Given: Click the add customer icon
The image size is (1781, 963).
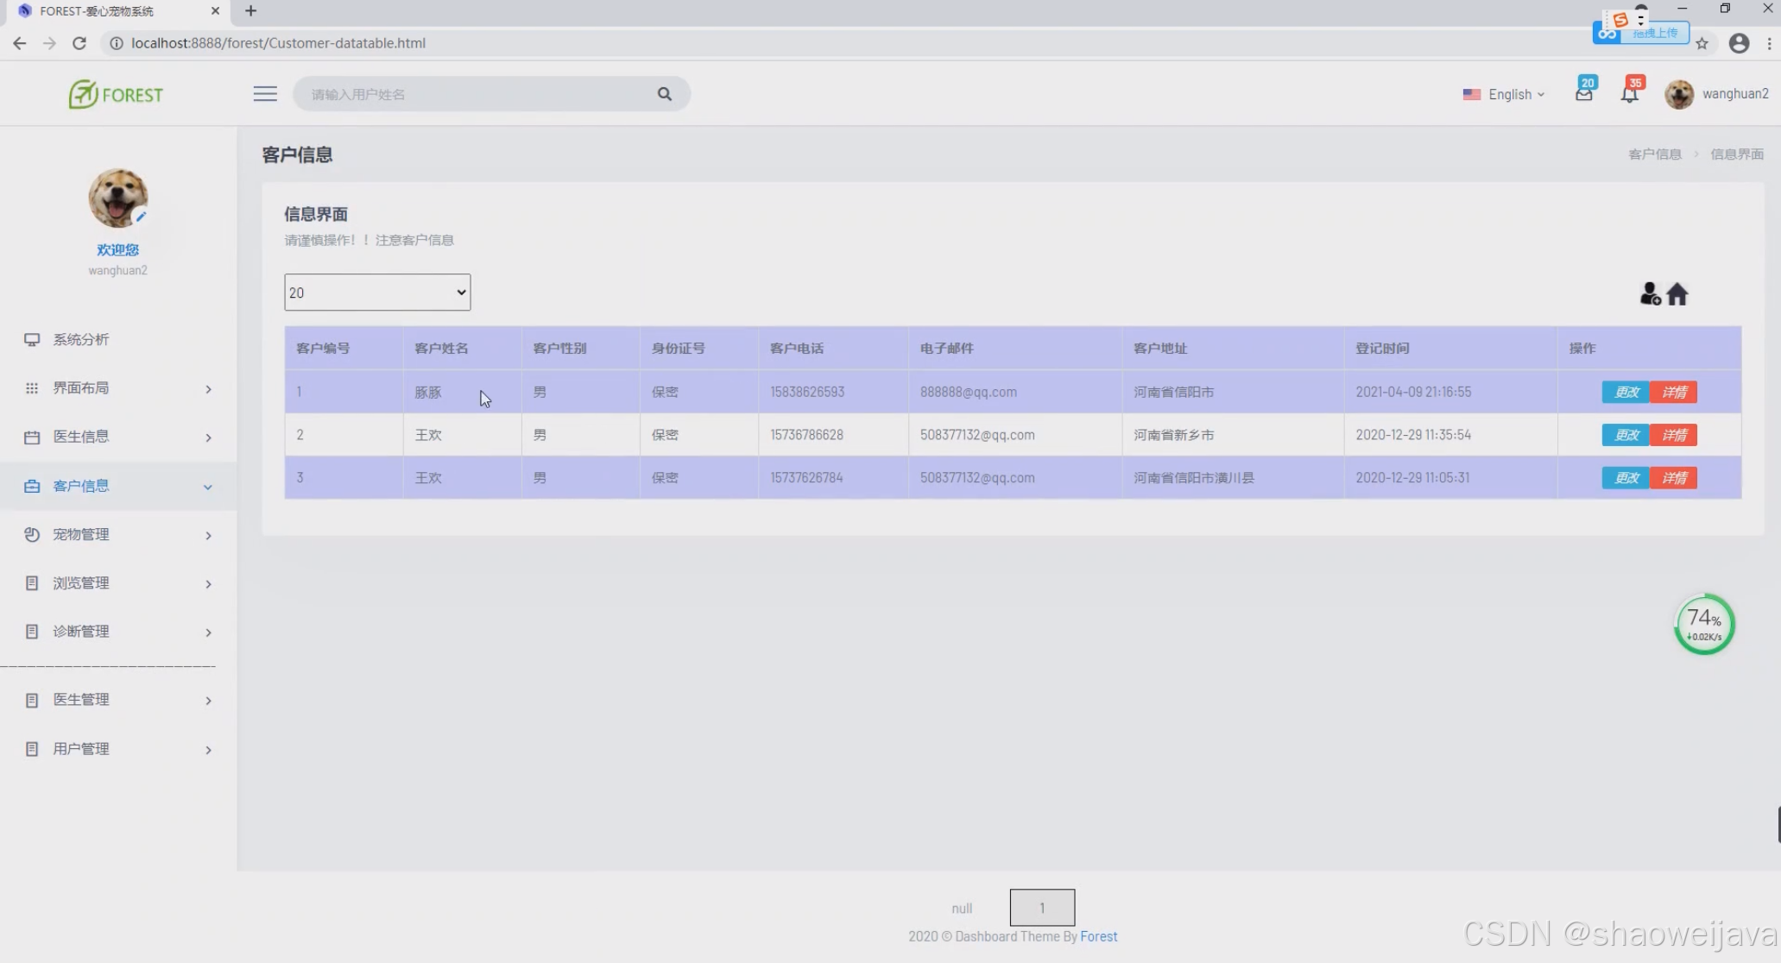Looking at the screenshot, I should click(1649, 294).
